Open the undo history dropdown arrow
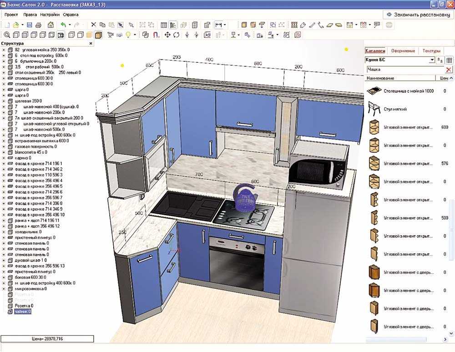This screenshot has width=455, height=352. (70, 25)
